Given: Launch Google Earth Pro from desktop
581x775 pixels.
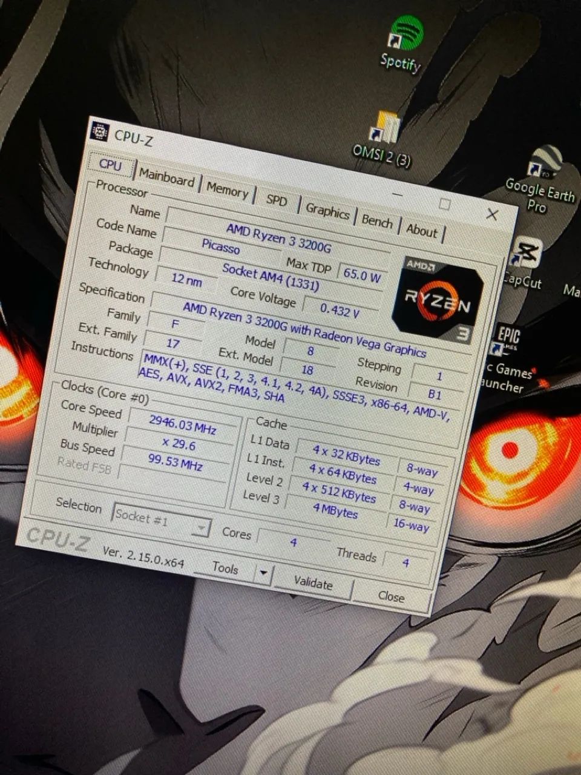Looking at the screenshot, I should pos(540,180).
